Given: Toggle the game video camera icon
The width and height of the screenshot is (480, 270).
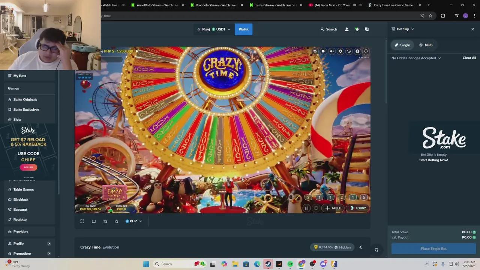Looking at the screenshot, I should coord(323,51).
